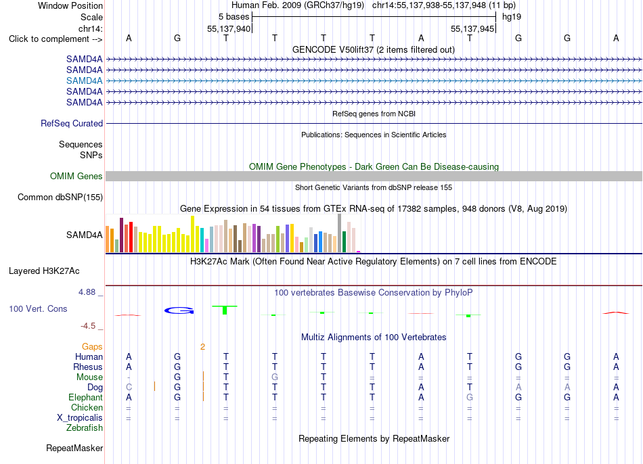Select the OMIM Genes track label
This screenshot has height=464, width=643.
point(76,177)
